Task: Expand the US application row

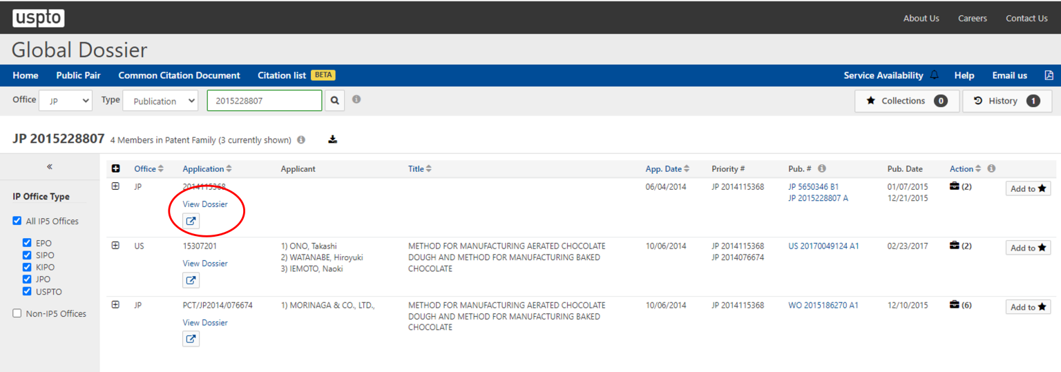Action: point(115,246)
